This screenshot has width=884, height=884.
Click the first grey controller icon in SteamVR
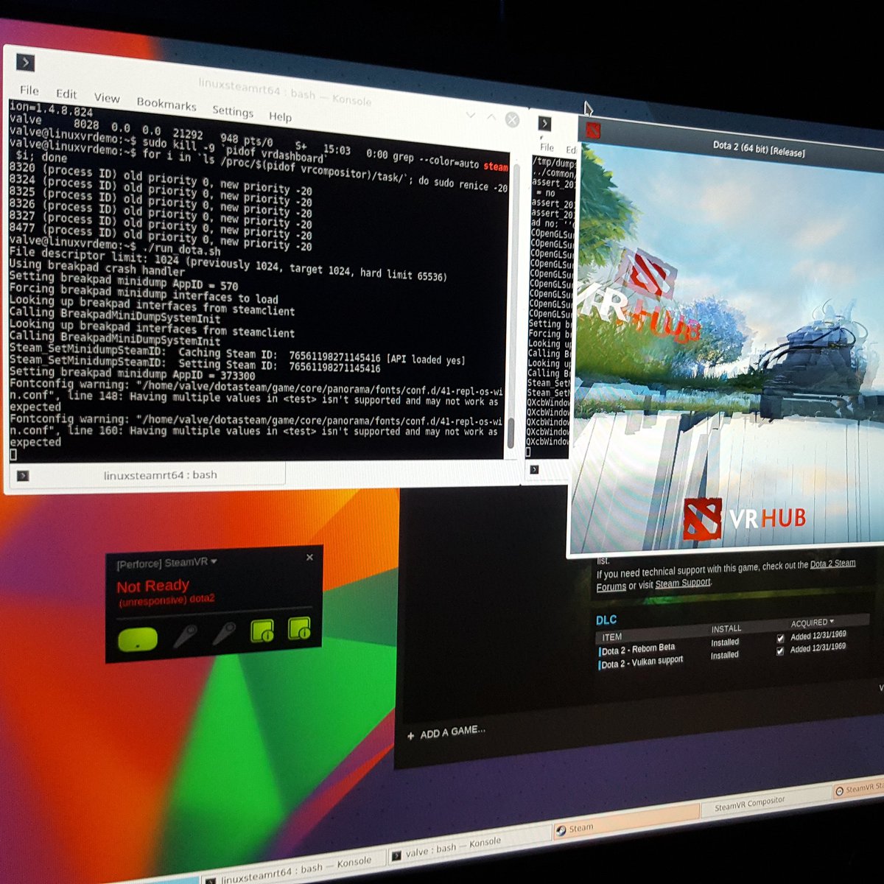tap(184, 635)
